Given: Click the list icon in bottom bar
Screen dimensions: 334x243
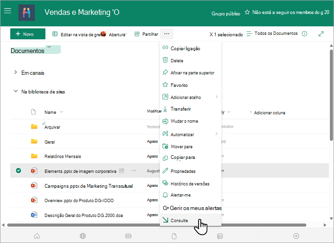Looking at the screenshot, I should [220, 236].
